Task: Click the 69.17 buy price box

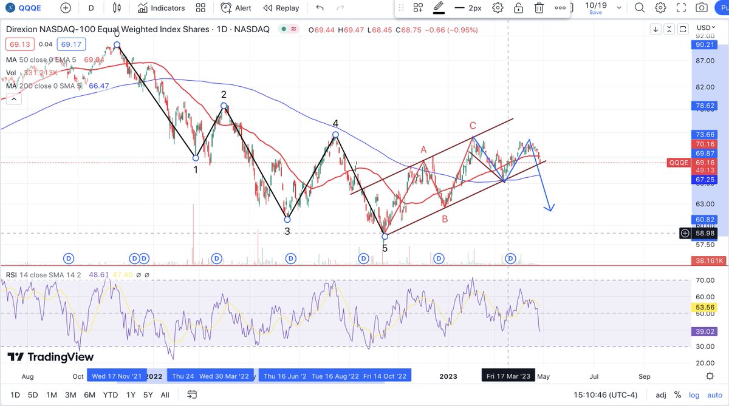Action: point(70,44)
